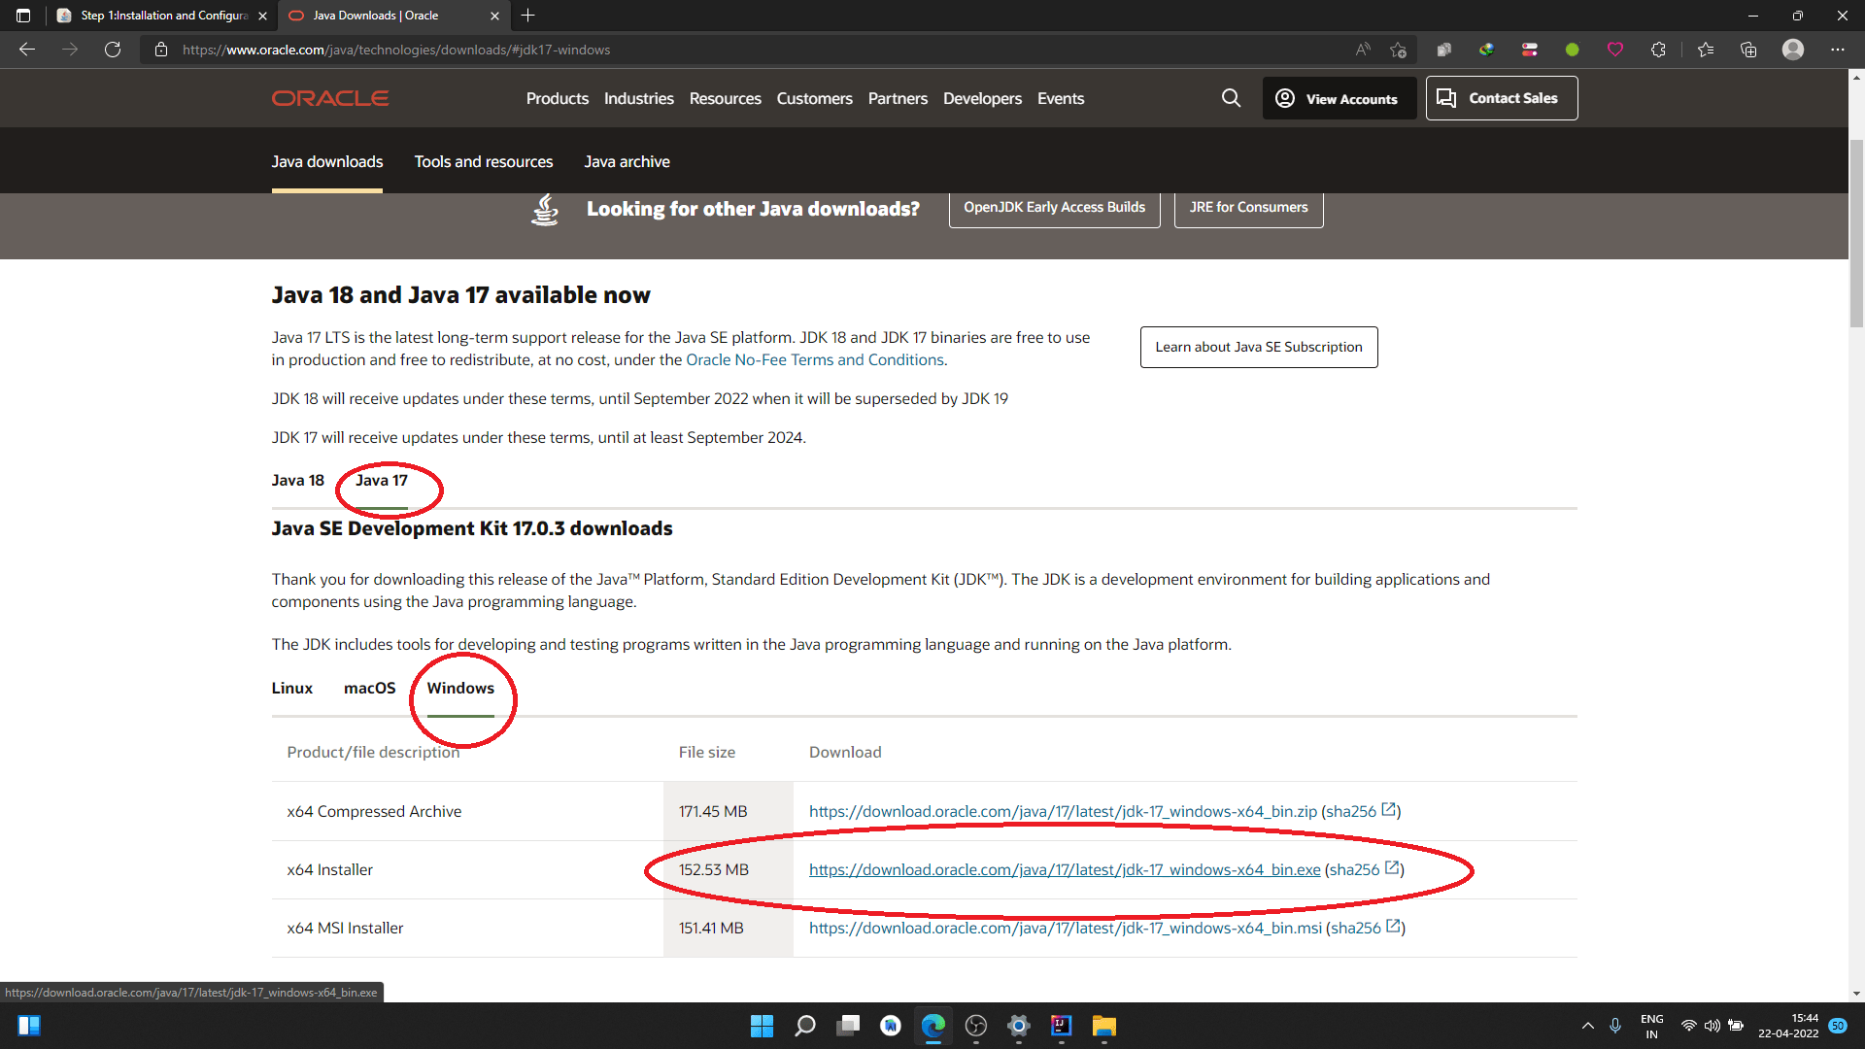Select the Windows OS tab
Image resolution: width=1865 pixels, height=1049 pixels.
(x=460, y=688)
